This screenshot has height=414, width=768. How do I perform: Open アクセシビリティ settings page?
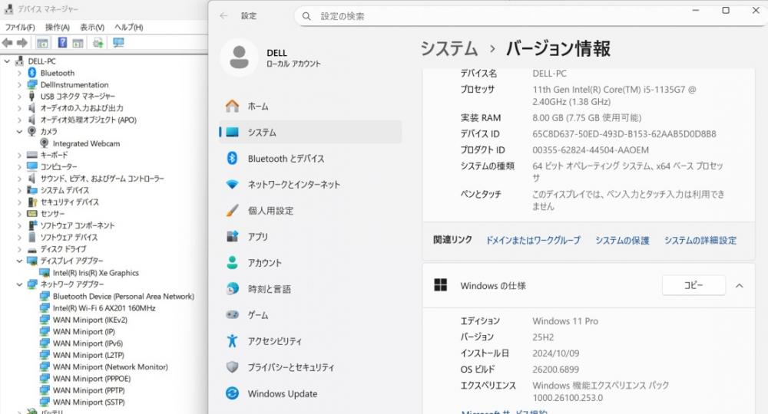click(x=274, y=341)
